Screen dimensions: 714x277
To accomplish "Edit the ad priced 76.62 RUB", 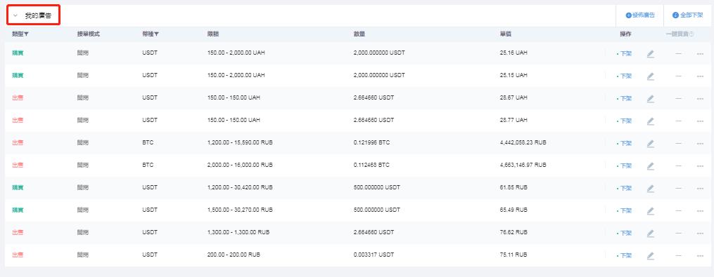I will (651, 234).
